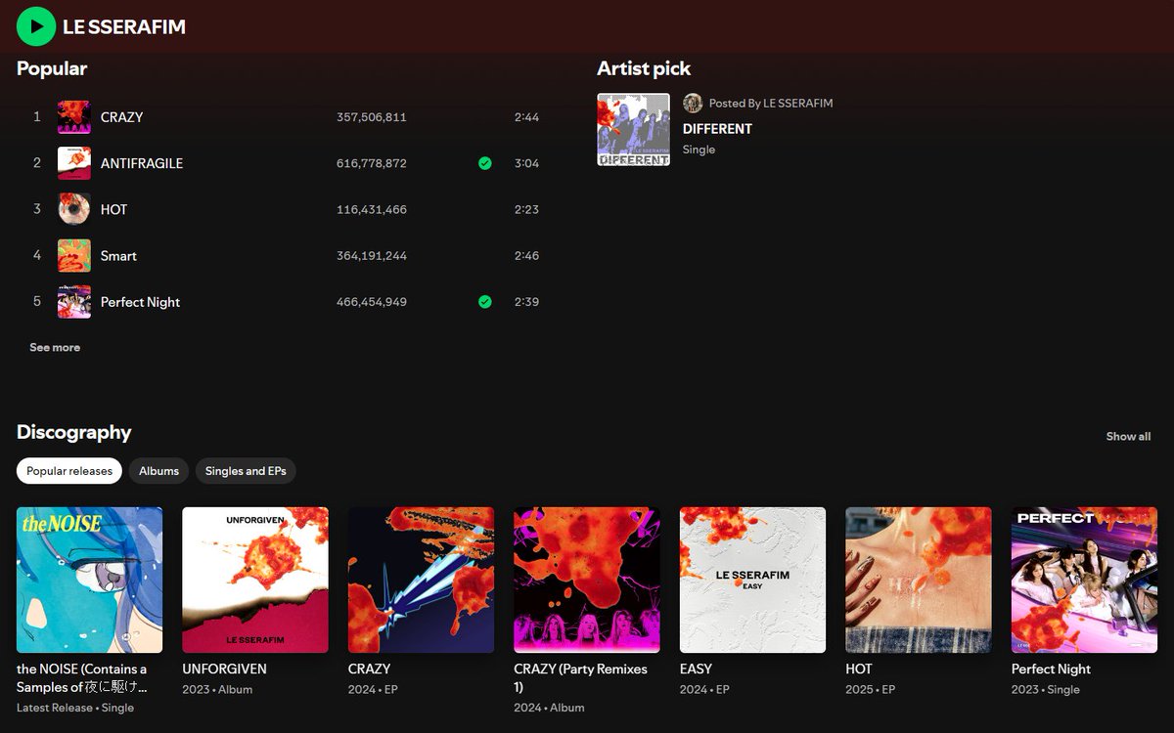Click track number 3 beside HOT

37,209
